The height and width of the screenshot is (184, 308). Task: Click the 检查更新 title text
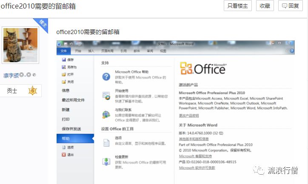[x=121, y=157]
